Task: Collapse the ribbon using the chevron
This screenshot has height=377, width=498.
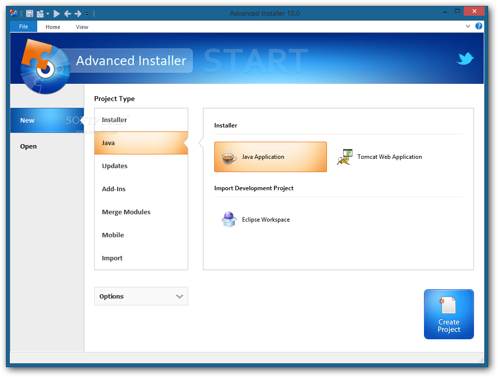Action: 468,26
